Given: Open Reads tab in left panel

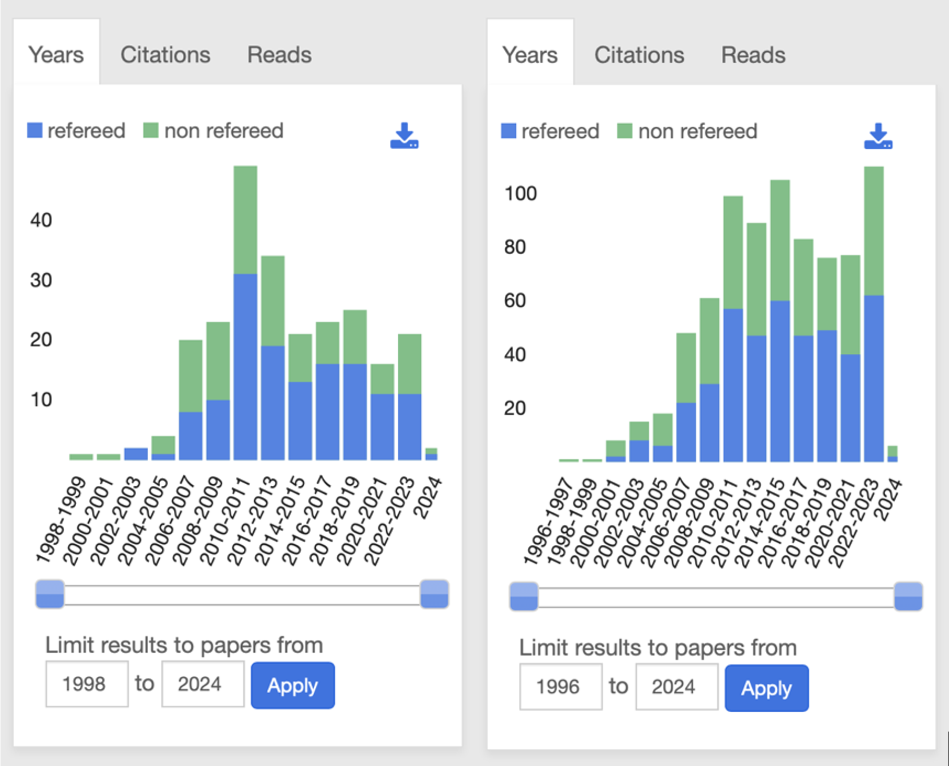Looking at the screenshot, I should 279,55.
